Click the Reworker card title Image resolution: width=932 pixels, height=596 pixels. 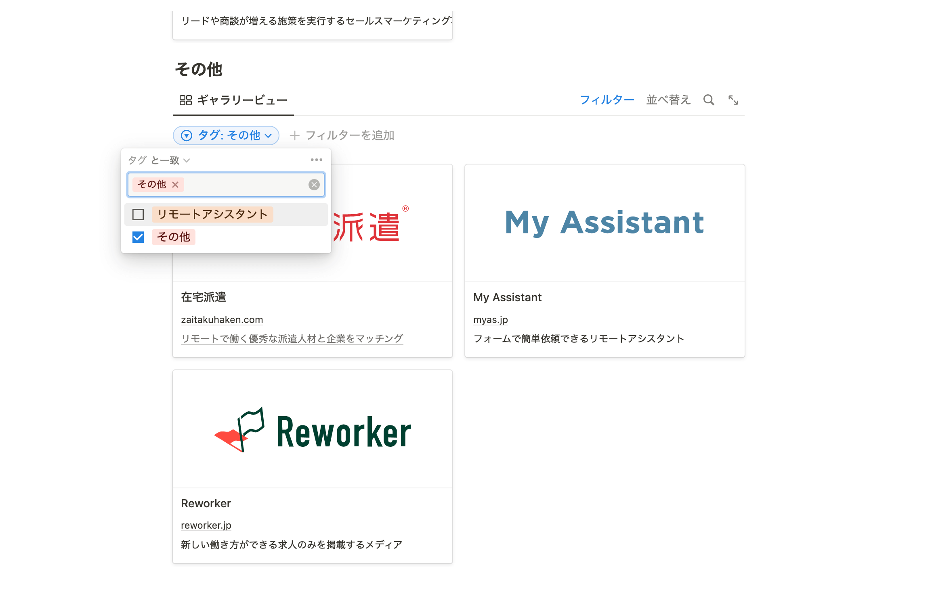206,504
